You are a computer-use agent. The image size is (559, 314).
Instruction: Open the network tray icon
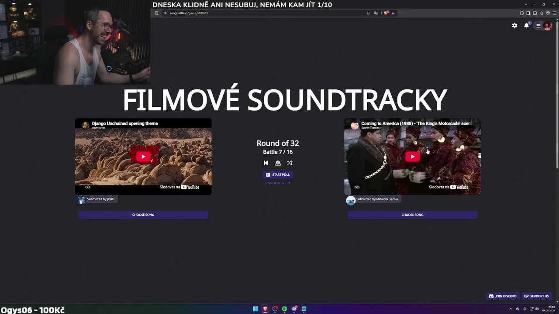tap(531, 309)
